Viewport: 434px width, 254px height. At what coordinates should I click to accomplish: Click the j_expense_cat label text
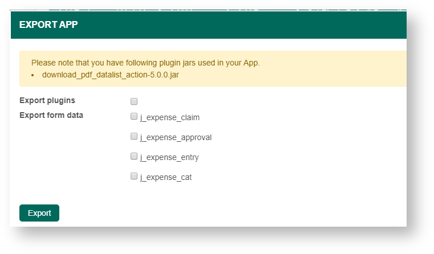(165, 177)
